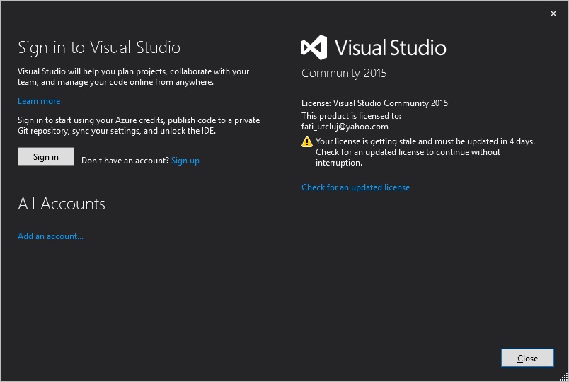Click the 'Community 2015' edition text
Screen dimensions: 569x382
tap(344, 74)
